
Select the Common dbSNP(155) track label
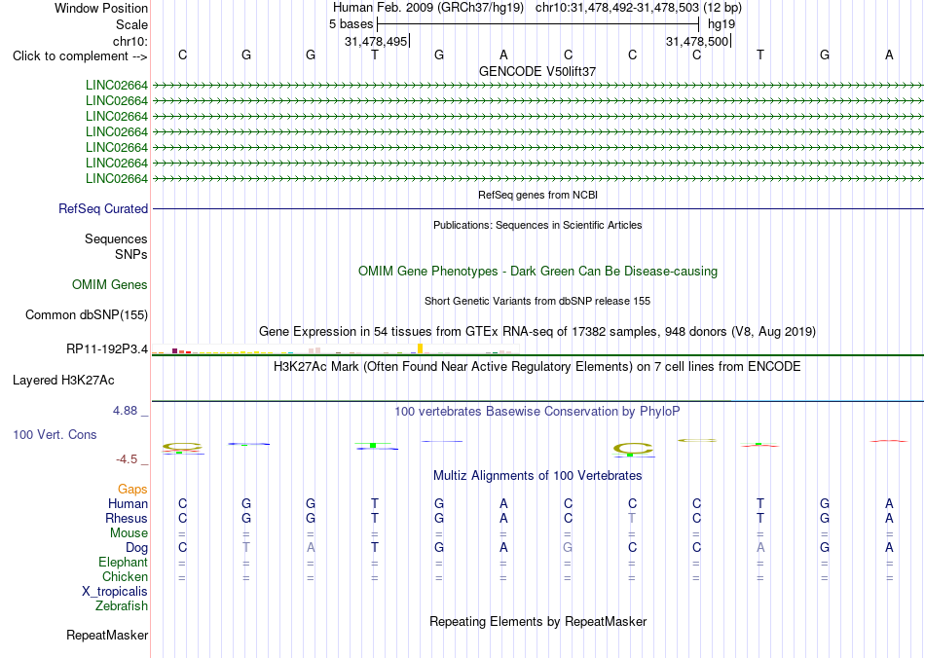coord(87,314)
